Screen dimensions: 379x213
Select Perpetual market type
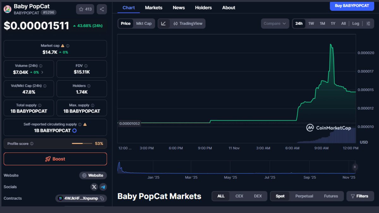click(304, 196)
